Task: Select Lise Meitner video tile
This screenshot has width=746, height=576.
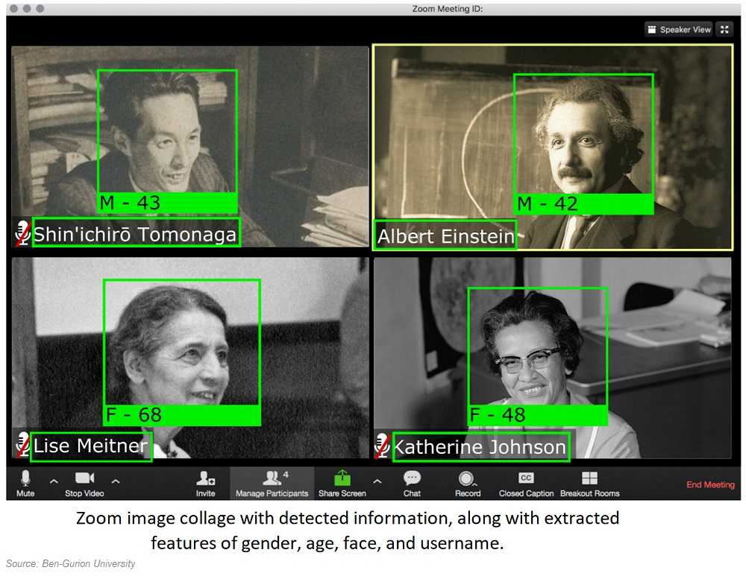Action: 189,358
